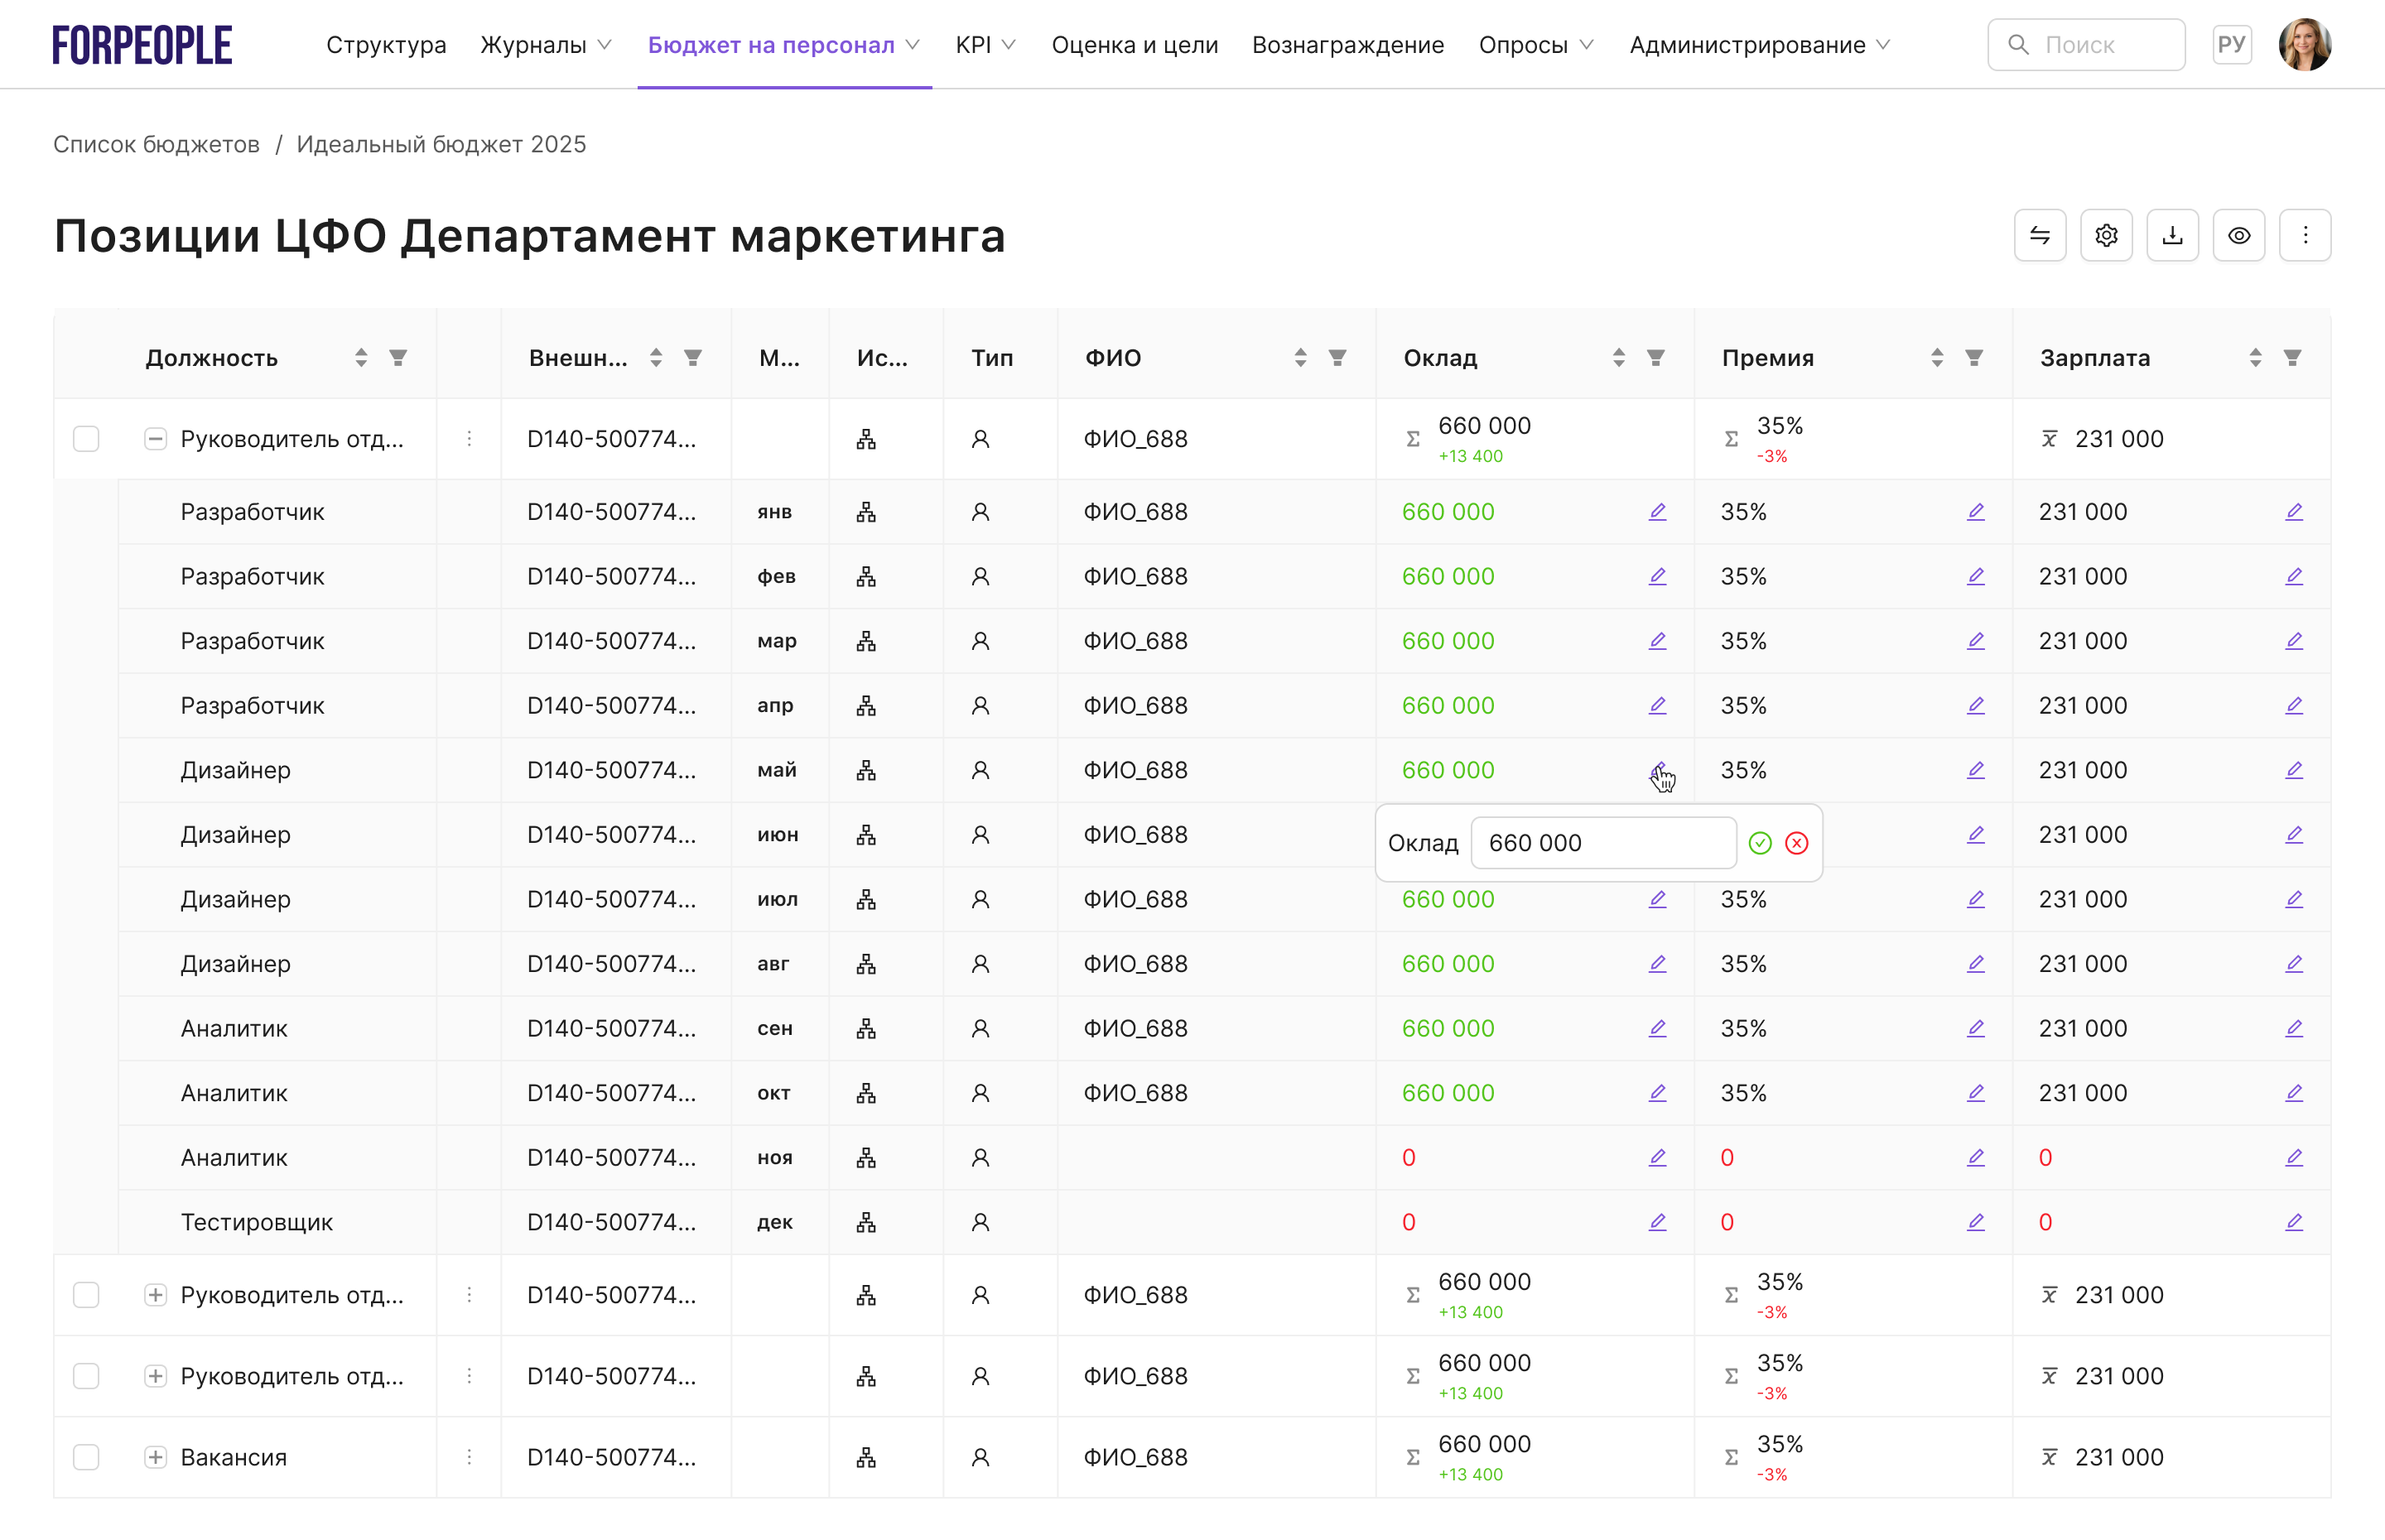The height and width of the screenshot is (1540, 2385).
Task: Go to the Структура menu item
Action: (386, 45)
